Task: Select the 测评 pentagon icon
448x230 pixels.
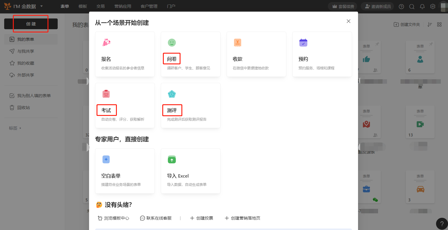Action: (x=172, y=94)
